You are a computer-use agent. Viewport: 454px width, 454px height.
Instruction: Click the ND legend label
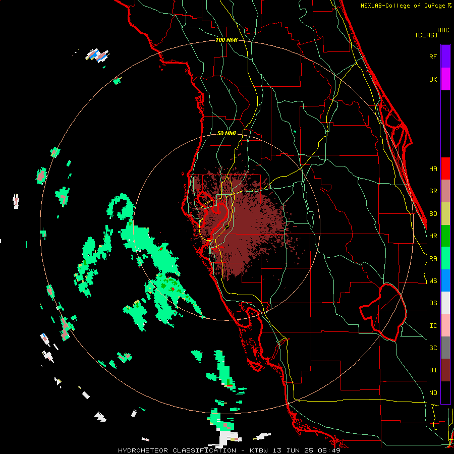coord(433,393)
